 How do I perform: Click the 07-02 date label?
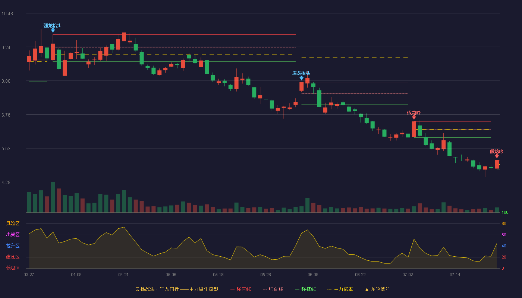point(408,275)
